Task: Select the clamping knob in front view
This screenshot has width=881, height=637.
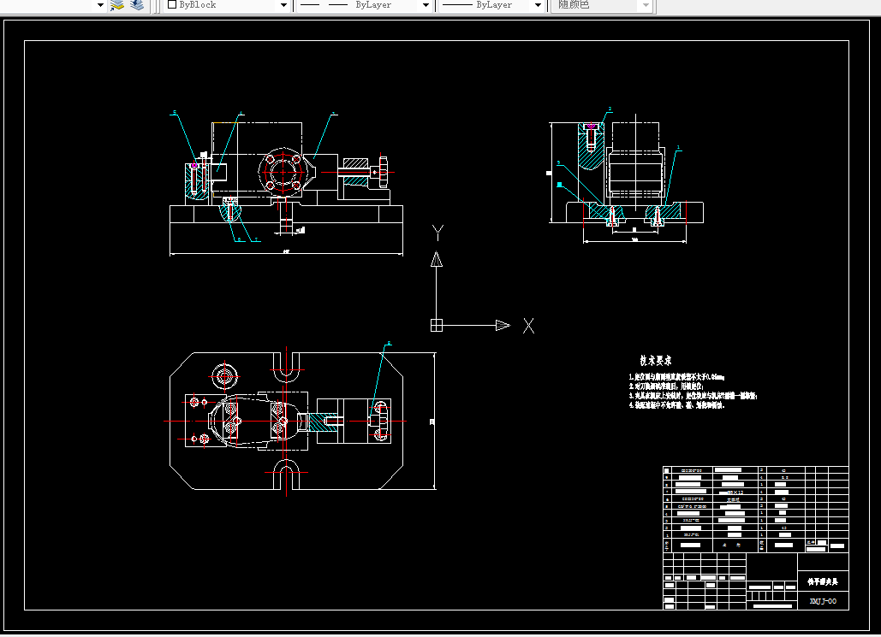Action: click(x=384, y=172)
